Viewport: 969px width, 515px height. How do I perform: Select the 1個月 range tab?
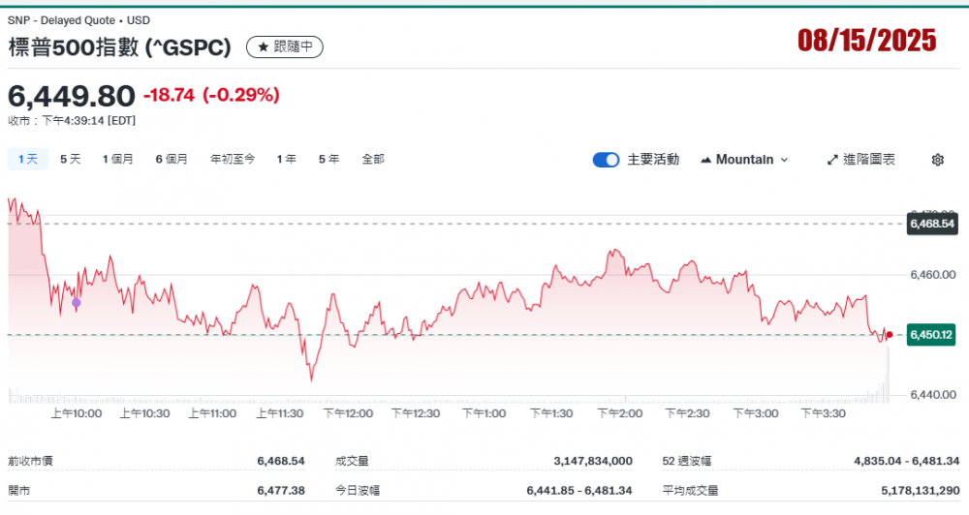[x=118, y=159]
